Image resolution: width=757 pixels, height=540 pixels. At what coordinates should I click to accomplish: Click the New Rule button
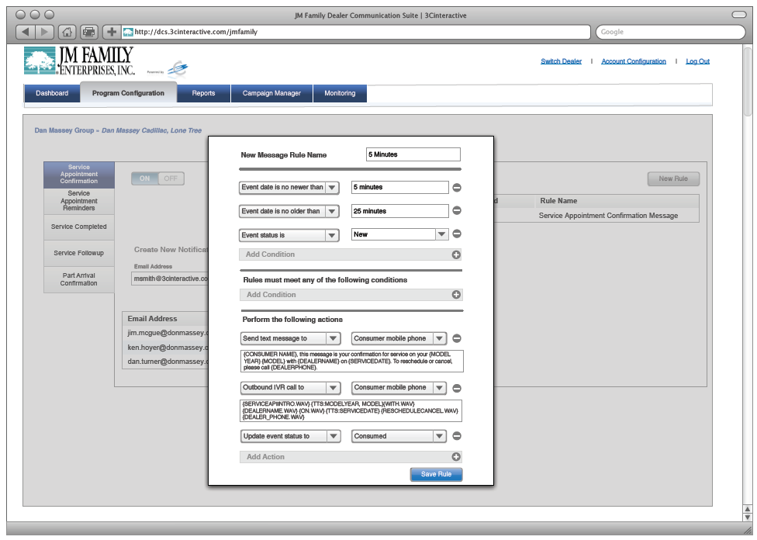tap(673, 178)
